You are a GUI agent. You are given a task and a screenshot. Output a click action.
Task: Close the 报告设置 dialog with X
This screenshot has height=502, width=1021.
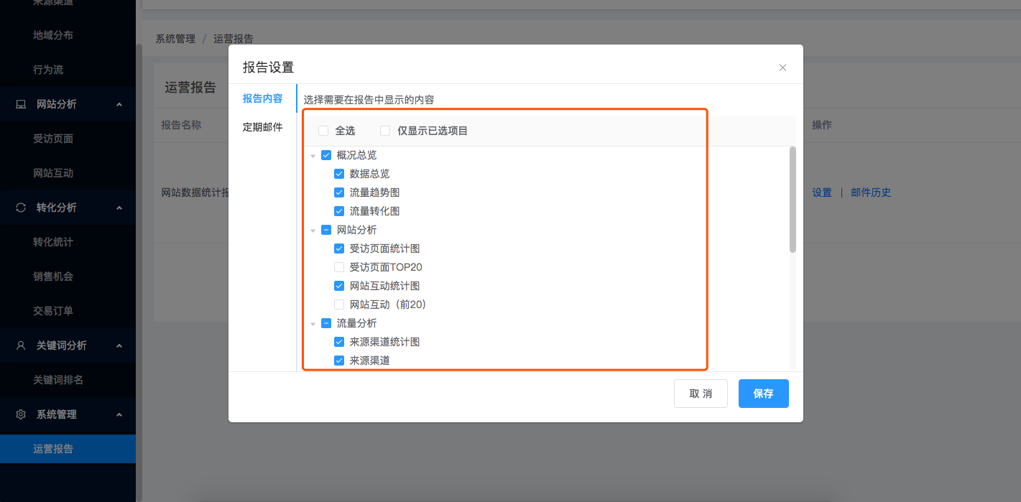[782, 68]
